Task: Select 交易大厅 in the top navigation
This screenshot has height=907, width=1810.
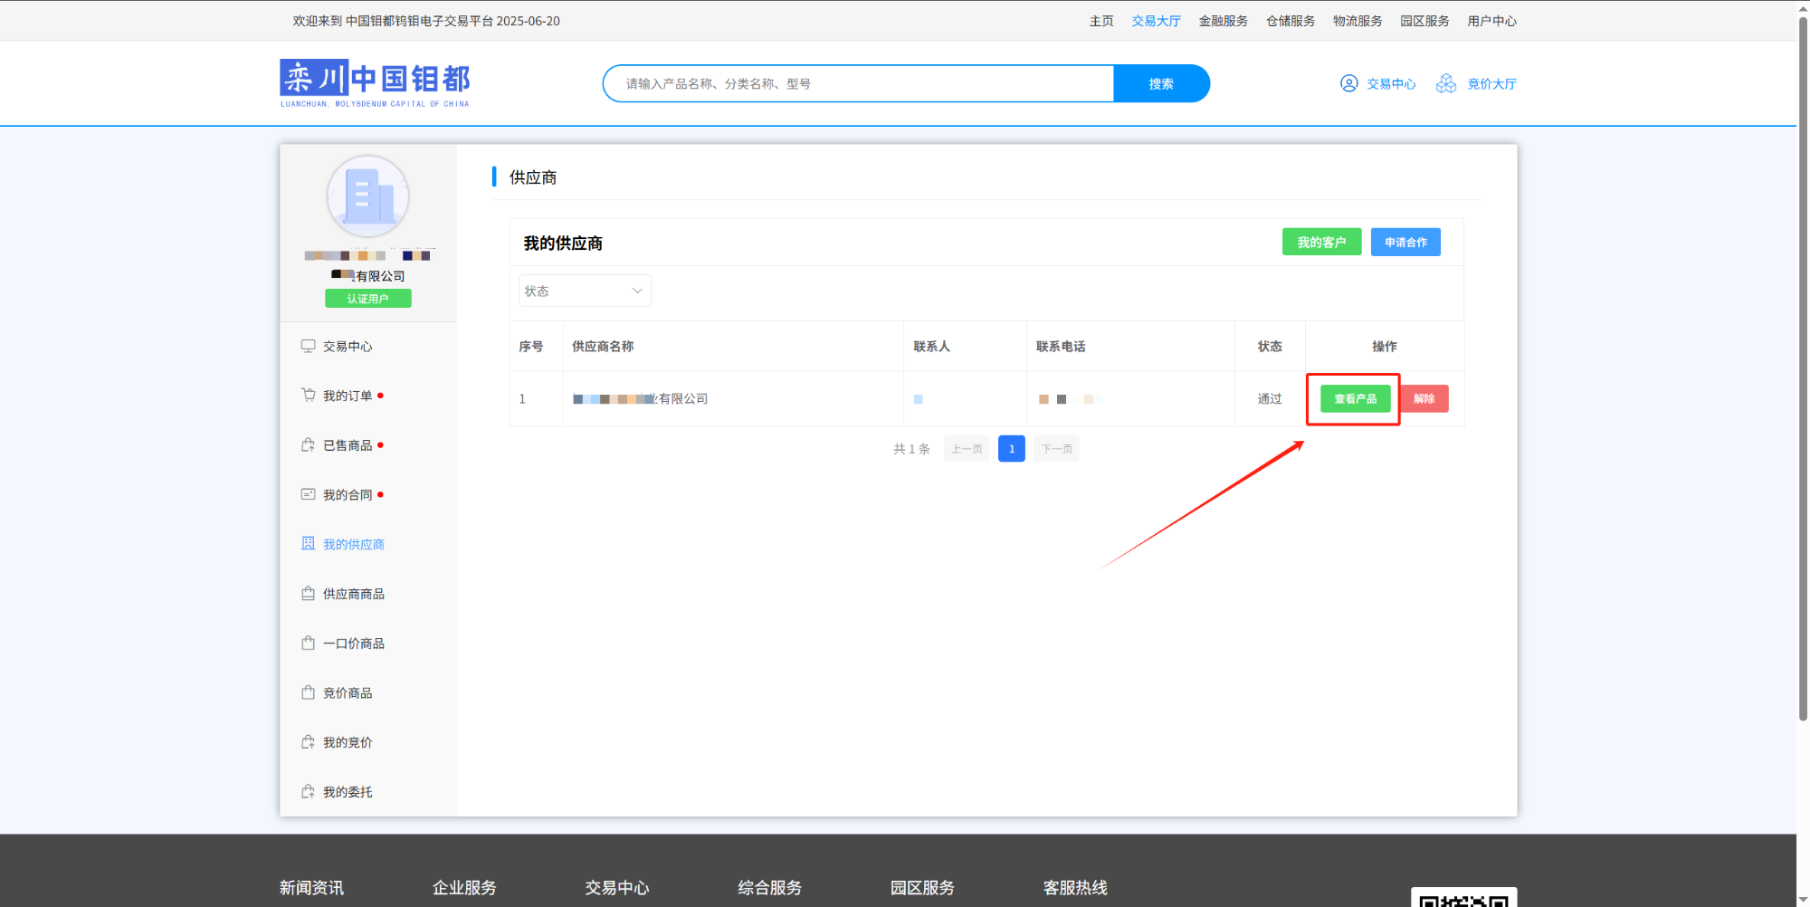Action: [1156, 21]
